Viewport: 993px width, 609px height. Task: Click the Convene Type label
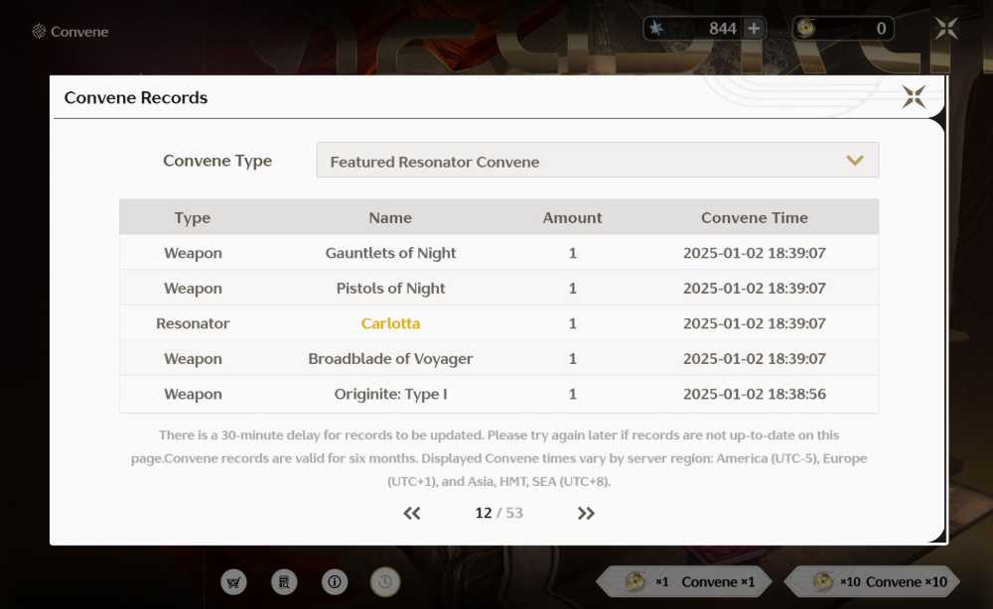(x=217, y=161)
